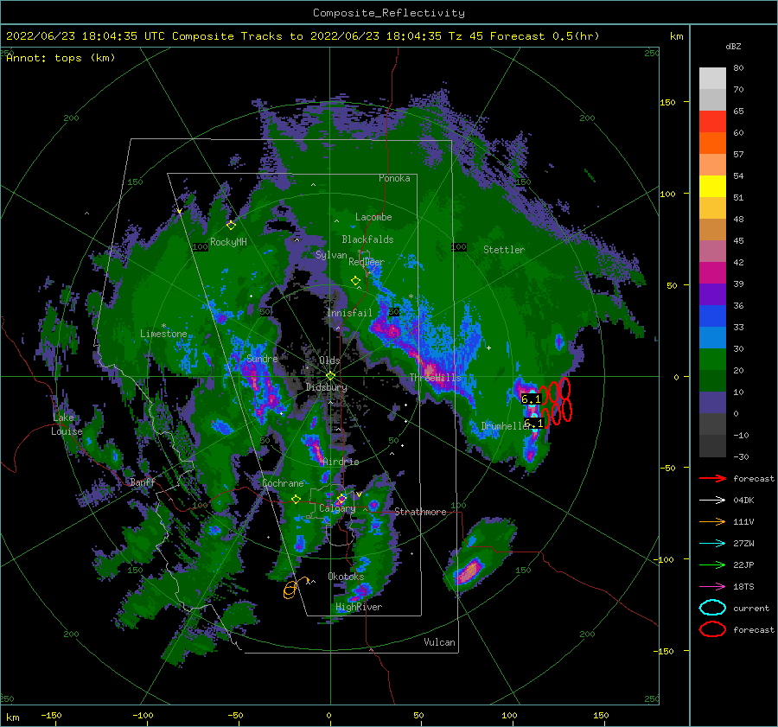This screenshot has height=727, width=778.
Task: Click the Didsbury town label
Action: 327,387
